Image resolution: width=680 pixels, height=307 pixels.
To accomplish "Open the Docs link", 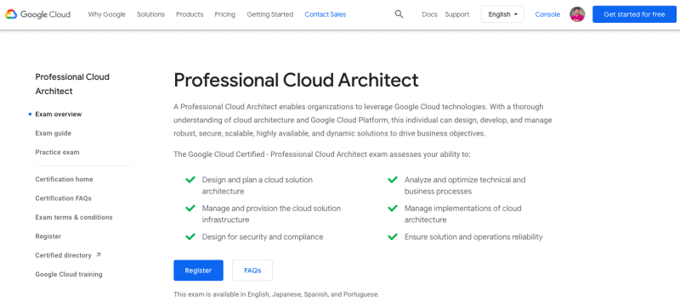I will coord(430,14).
